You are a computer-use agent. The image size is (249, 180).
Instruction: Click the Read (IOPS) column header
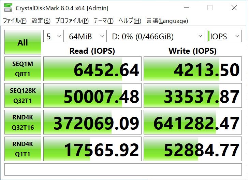92,51
